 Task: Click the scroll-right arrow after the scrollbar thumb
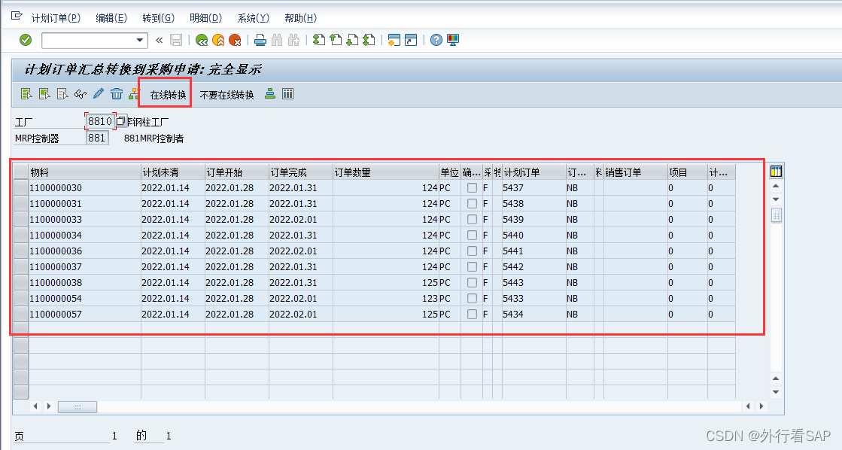pyautogui.click(x=761, y=406)
